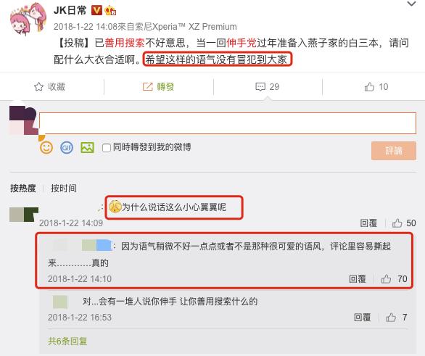Open the JK日常 profile avatar
The height and width of the screenshot is (356, 425).
tap(28, 18)
